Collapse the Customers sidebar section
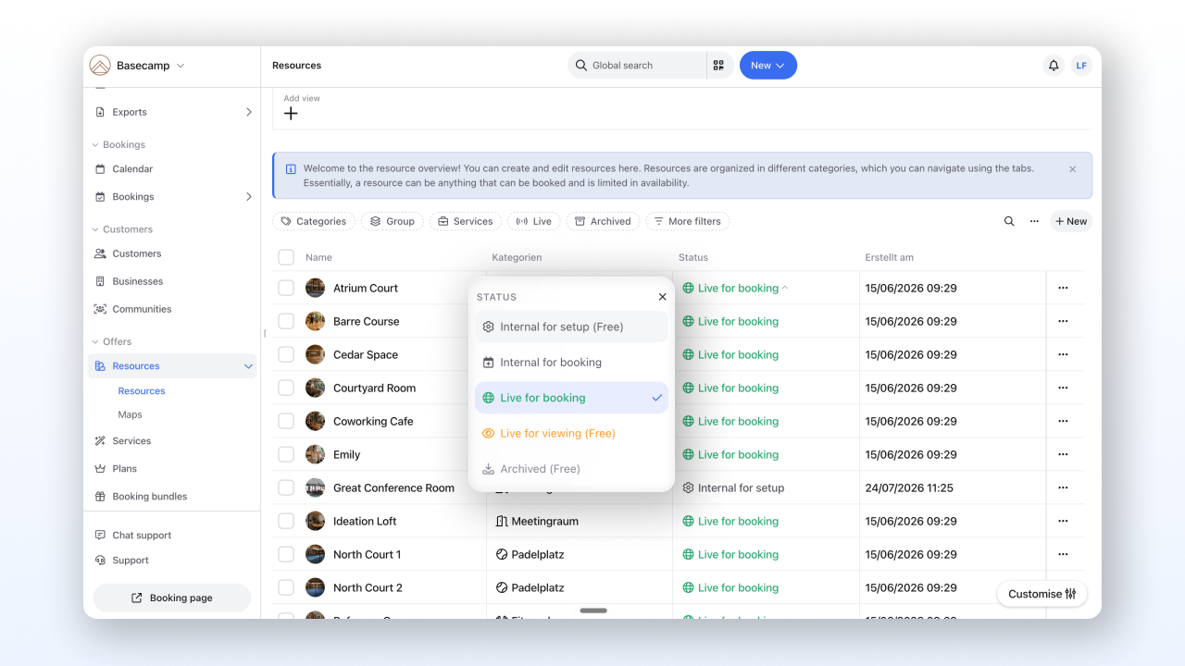Viewport: 1185px width, 666px height. point(121,229)
